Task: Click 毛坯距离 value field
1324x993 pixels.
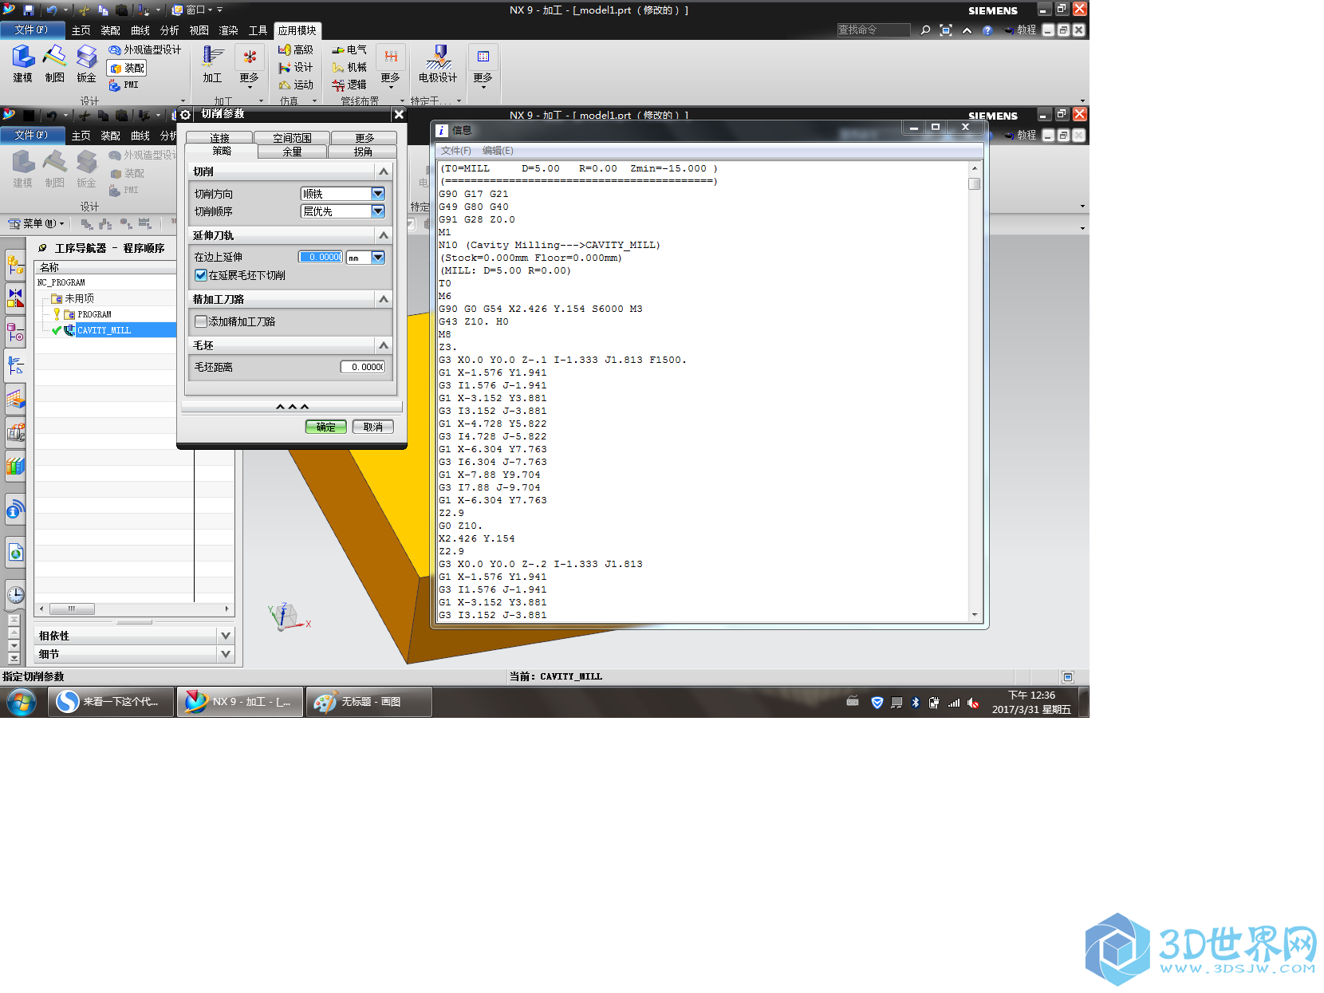Action: pos(364,367)
